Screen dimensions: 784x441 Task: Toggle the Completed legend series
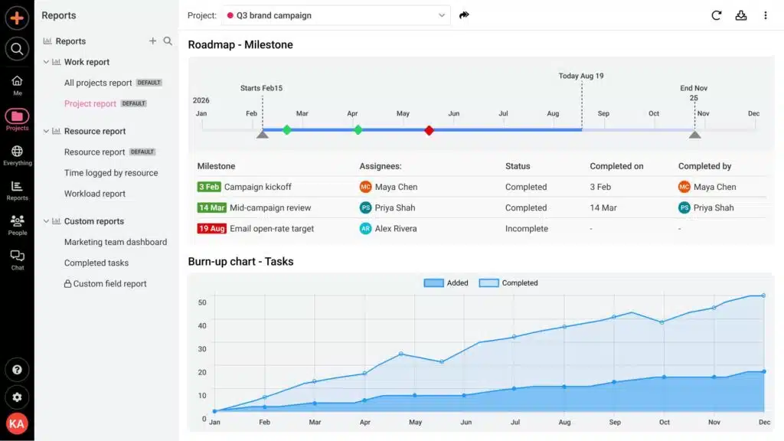(x=508, y=283)
